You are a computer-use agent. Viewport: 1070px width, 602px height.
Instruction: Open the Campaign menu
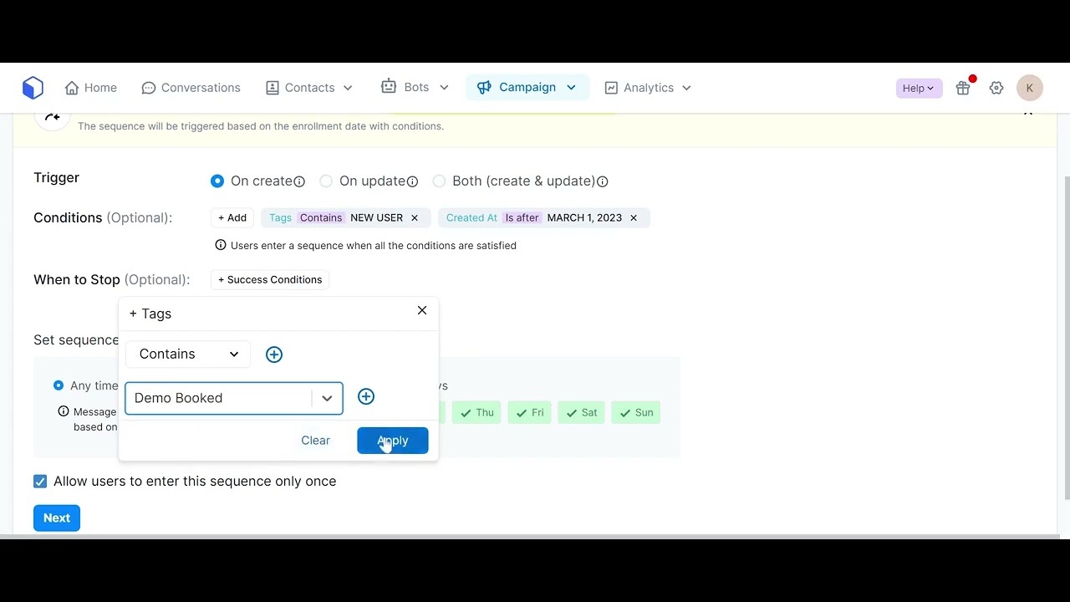tap(527, 88)
